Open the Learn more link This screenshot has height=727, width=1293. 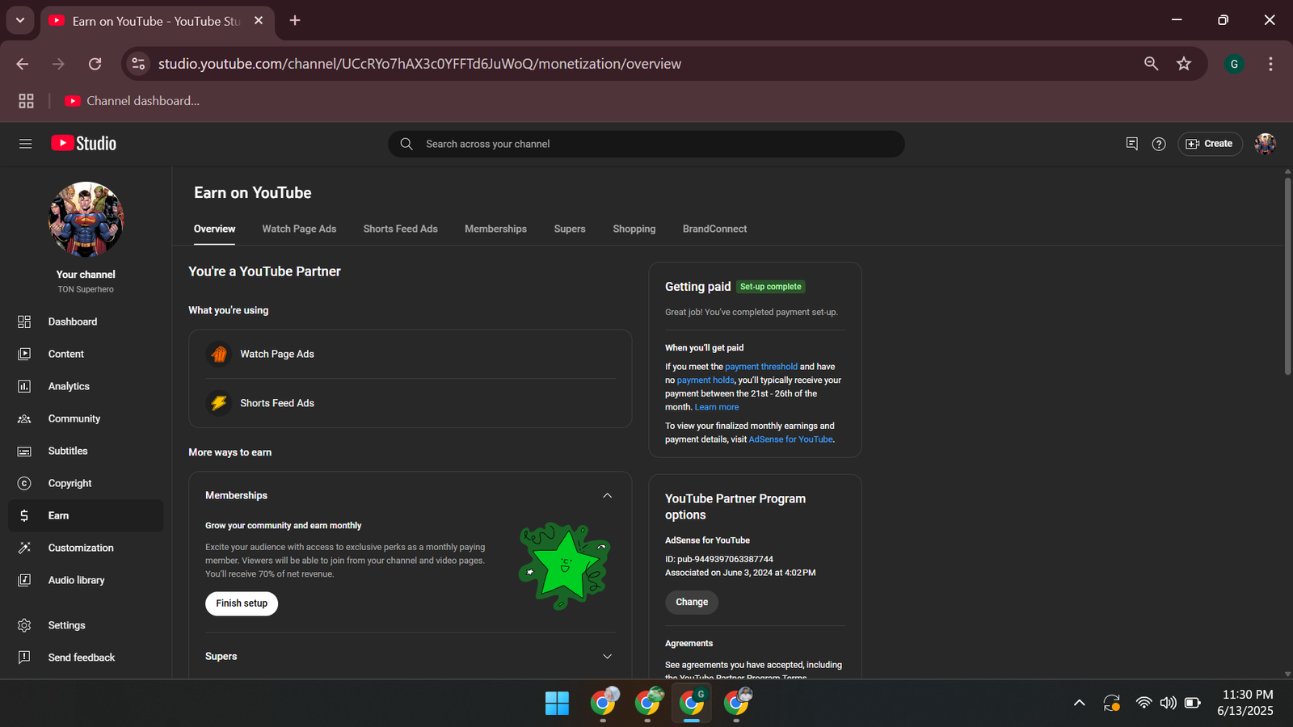pyautogui.click(x=717, y=407)
